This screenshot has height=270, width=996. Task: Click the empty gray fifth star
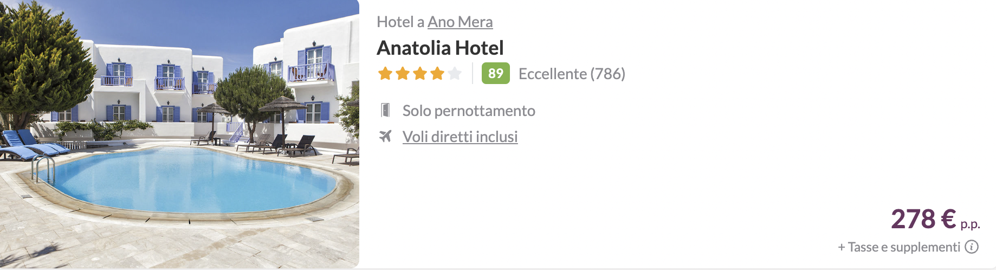[455, 74]
